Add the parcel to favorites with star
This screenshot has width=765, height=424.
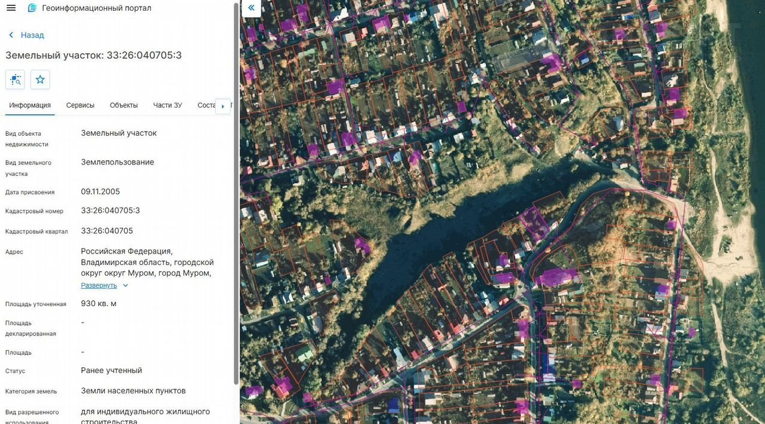pos(40,80)
